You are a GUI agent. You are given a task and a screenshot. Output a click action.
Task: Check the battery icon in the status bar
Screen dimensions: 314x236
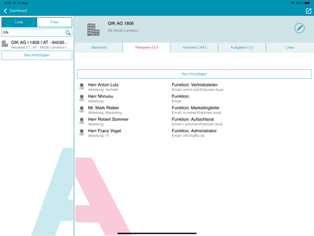pos(307,3)
